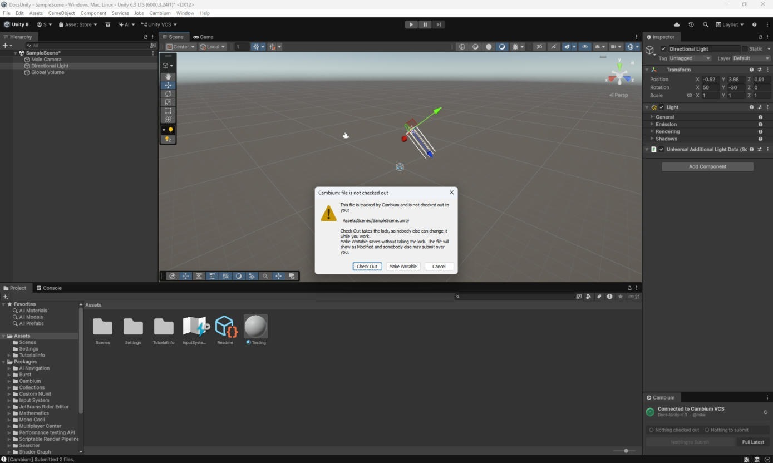
Task: Click the Project asset size slider handle
Action: point(626,451)
